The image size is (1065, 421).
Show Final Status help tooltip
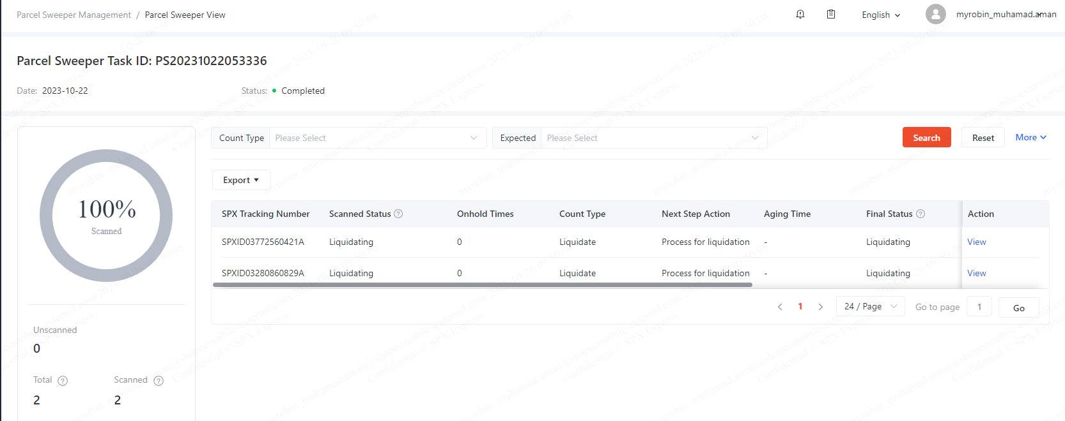click(x=921, y=214)
